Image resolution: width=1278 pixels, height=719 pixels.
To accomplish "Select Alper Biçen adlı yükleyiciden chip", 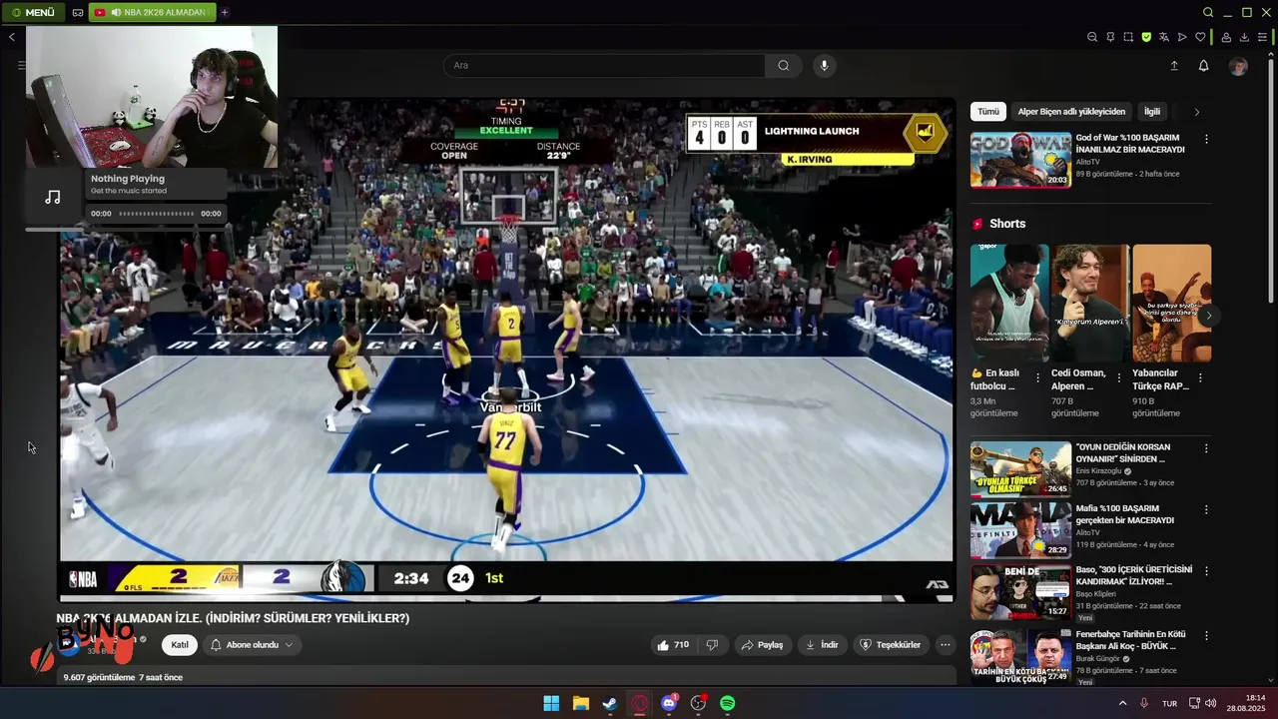I will pyautogui.click(x=1071, y=112).
